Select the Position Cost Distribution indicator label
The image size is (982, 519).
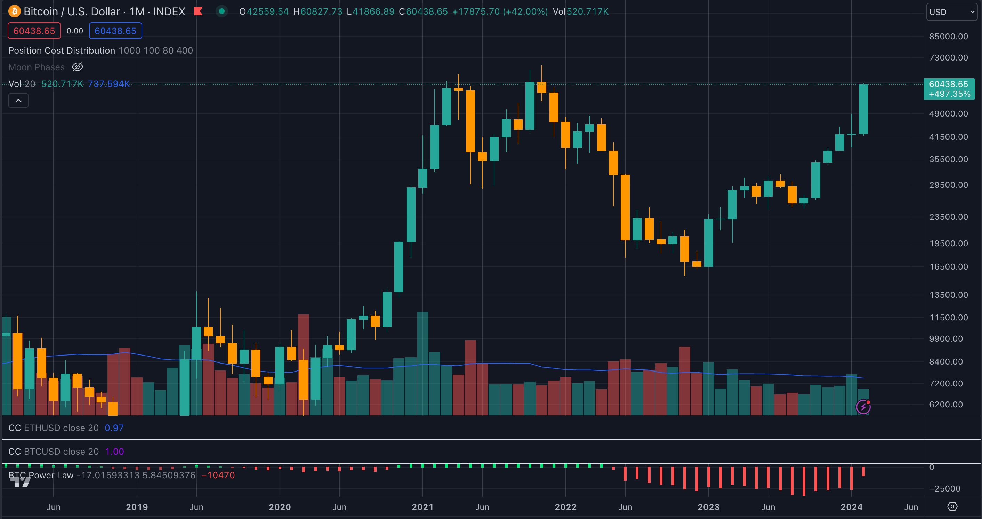(62, 50)
